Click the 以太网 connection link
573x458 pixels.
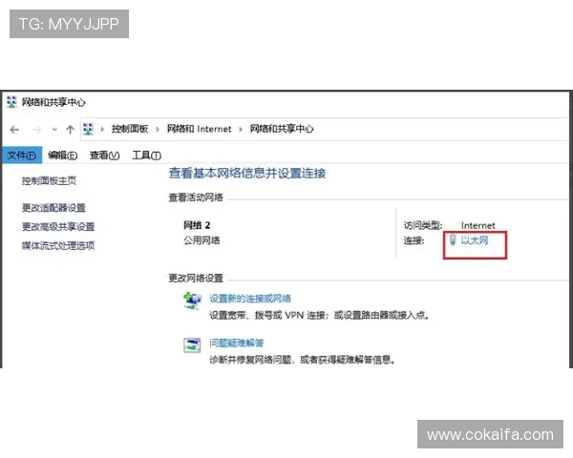(x=475, y=240)
